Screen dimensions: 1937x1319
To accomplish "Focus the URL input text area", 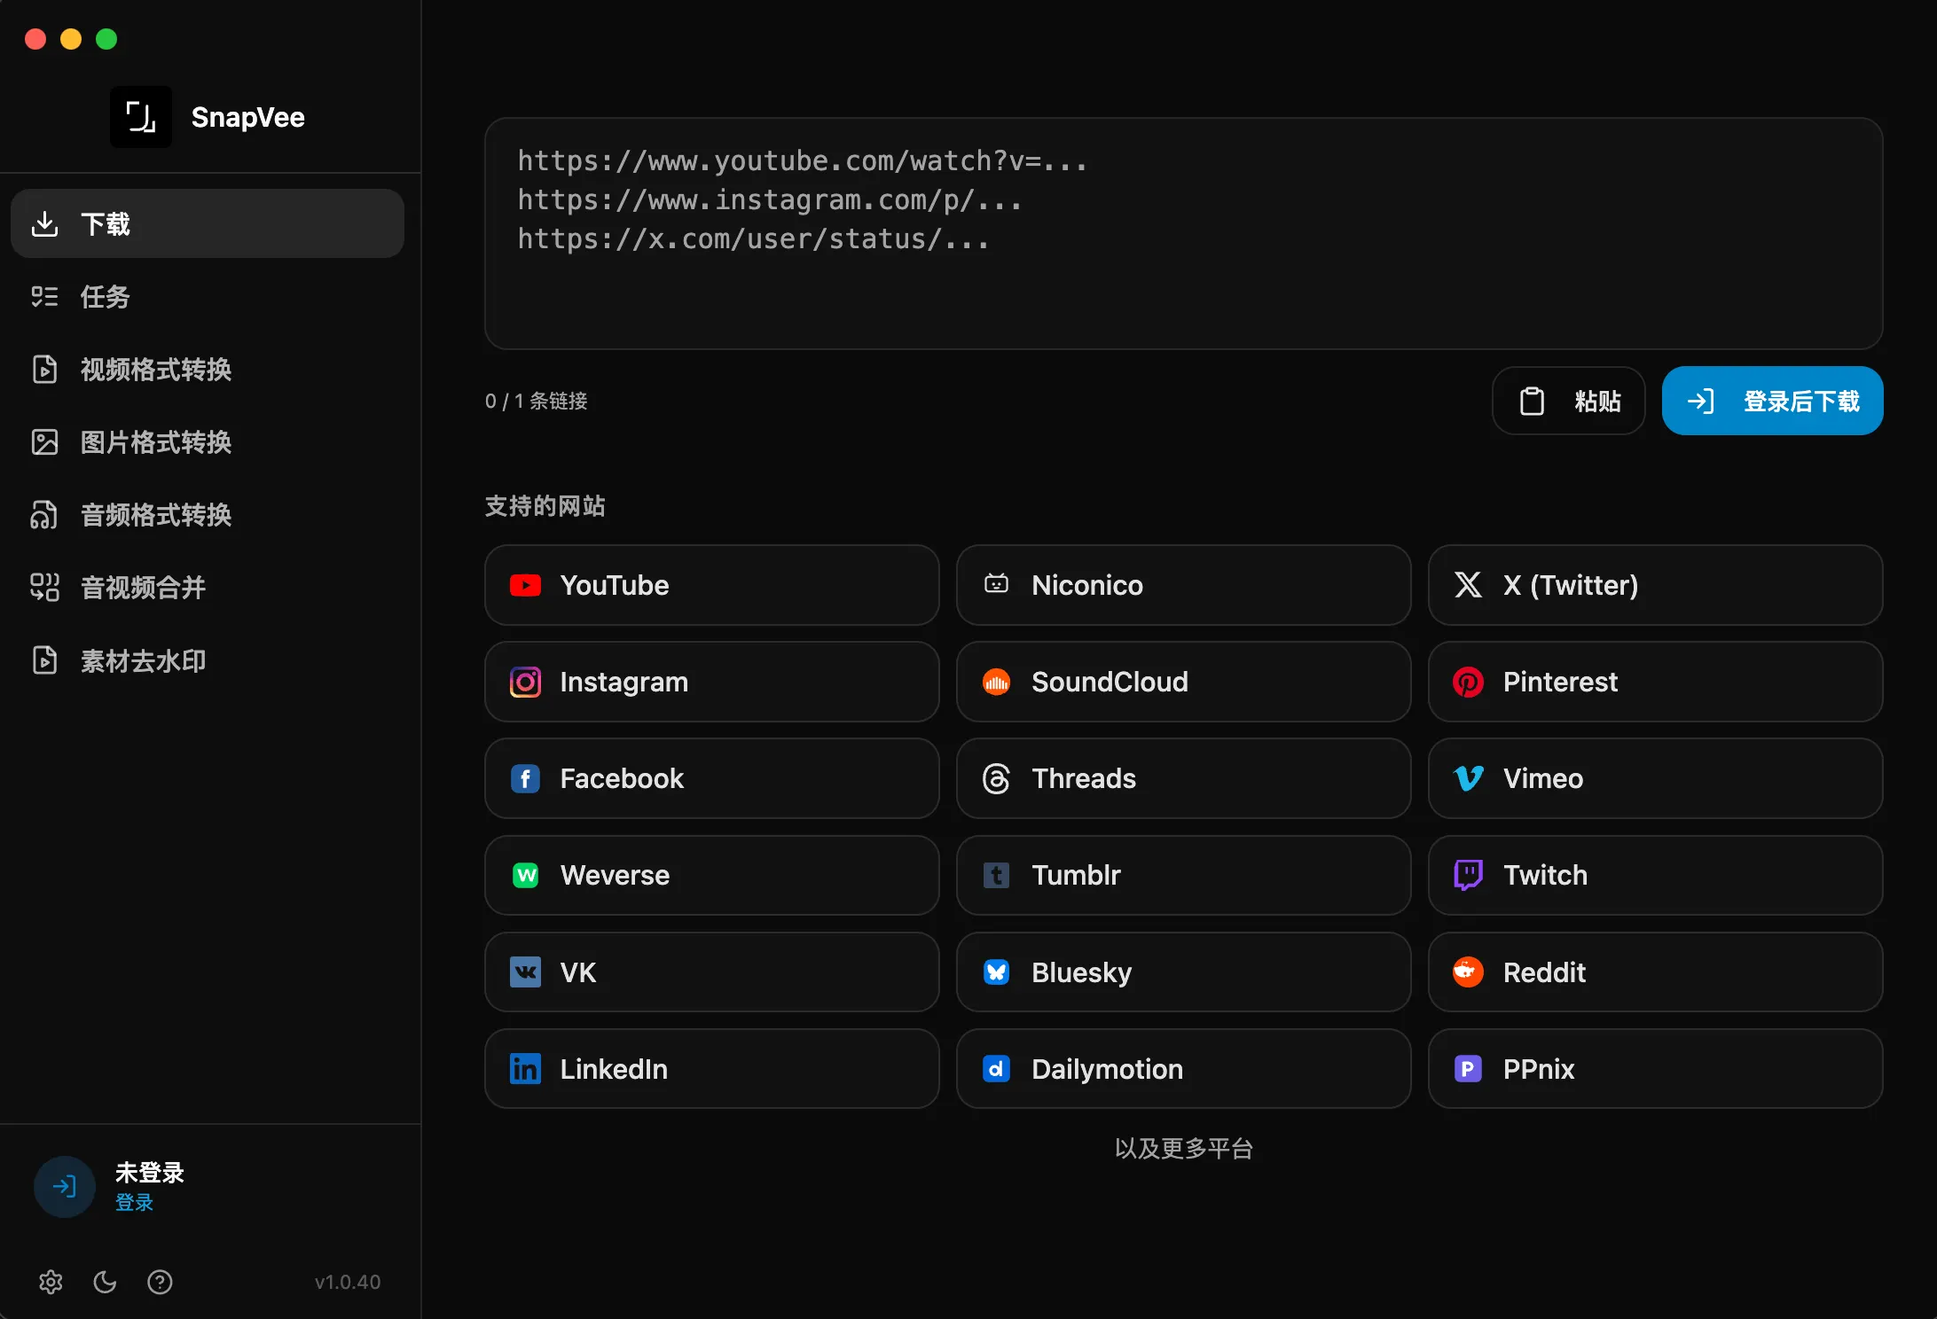I will pos(1183,233).
